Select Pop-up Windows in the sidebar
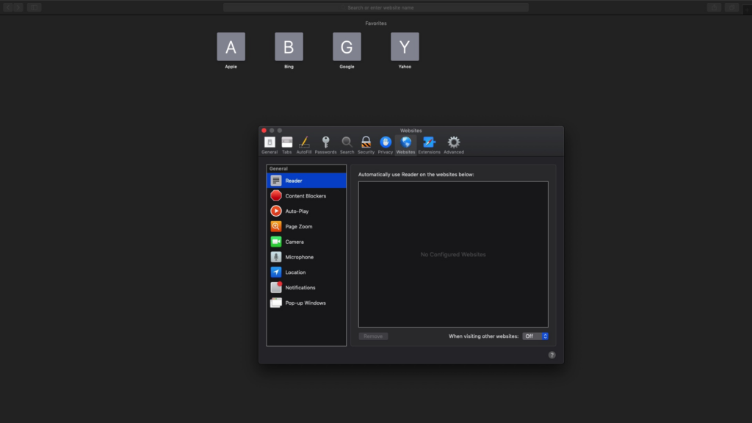752x423 pixels. [306, 302]
